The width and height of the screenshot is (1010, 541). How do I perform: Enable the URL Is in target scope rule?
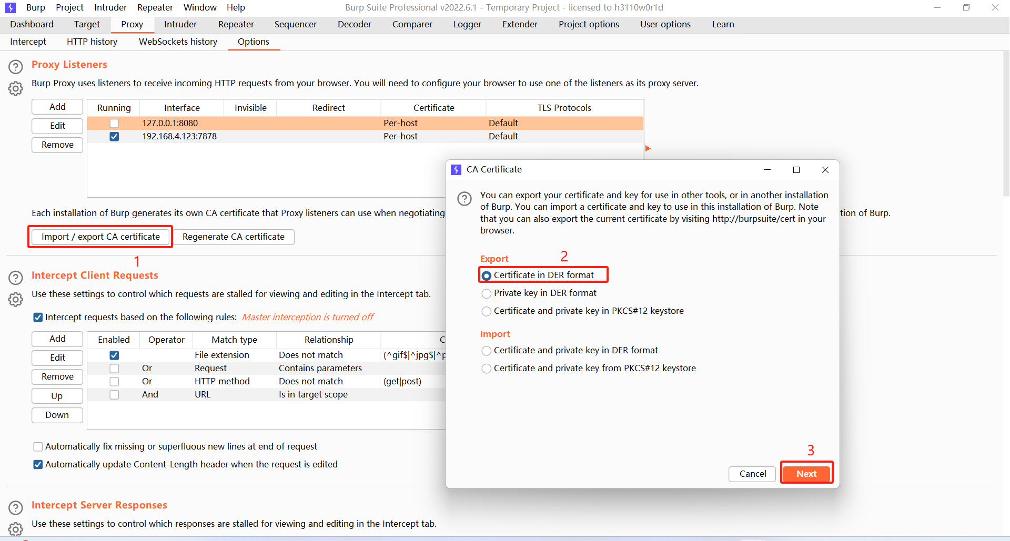click(114, 395)
